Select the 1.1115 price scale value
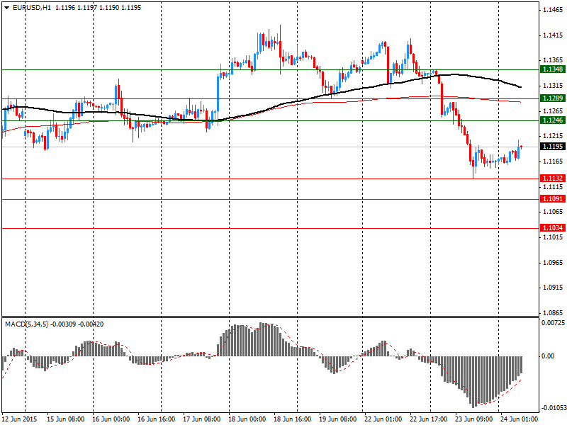 click(x=553, y=186)
